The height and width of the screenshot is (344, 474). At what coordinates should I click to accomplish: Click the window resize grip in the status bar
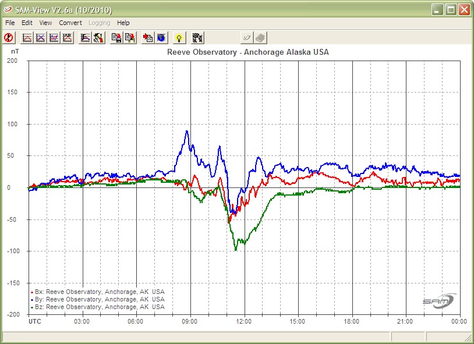point(469,337)
